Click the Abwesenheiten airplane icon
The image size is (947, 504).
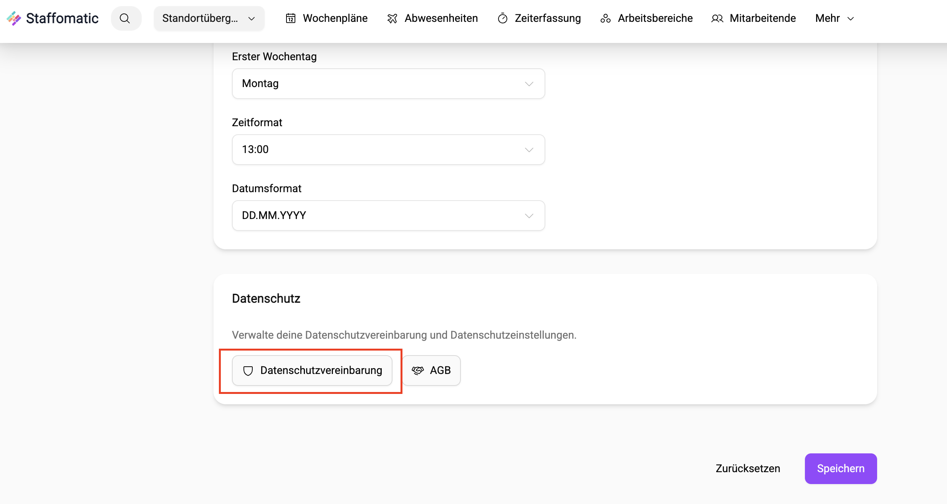tap(392, 18)
